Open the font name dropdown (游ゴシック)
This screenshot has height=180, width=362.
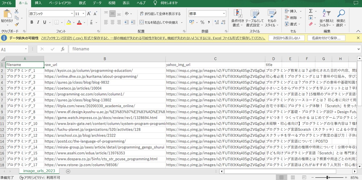click(x=51, y=14)
